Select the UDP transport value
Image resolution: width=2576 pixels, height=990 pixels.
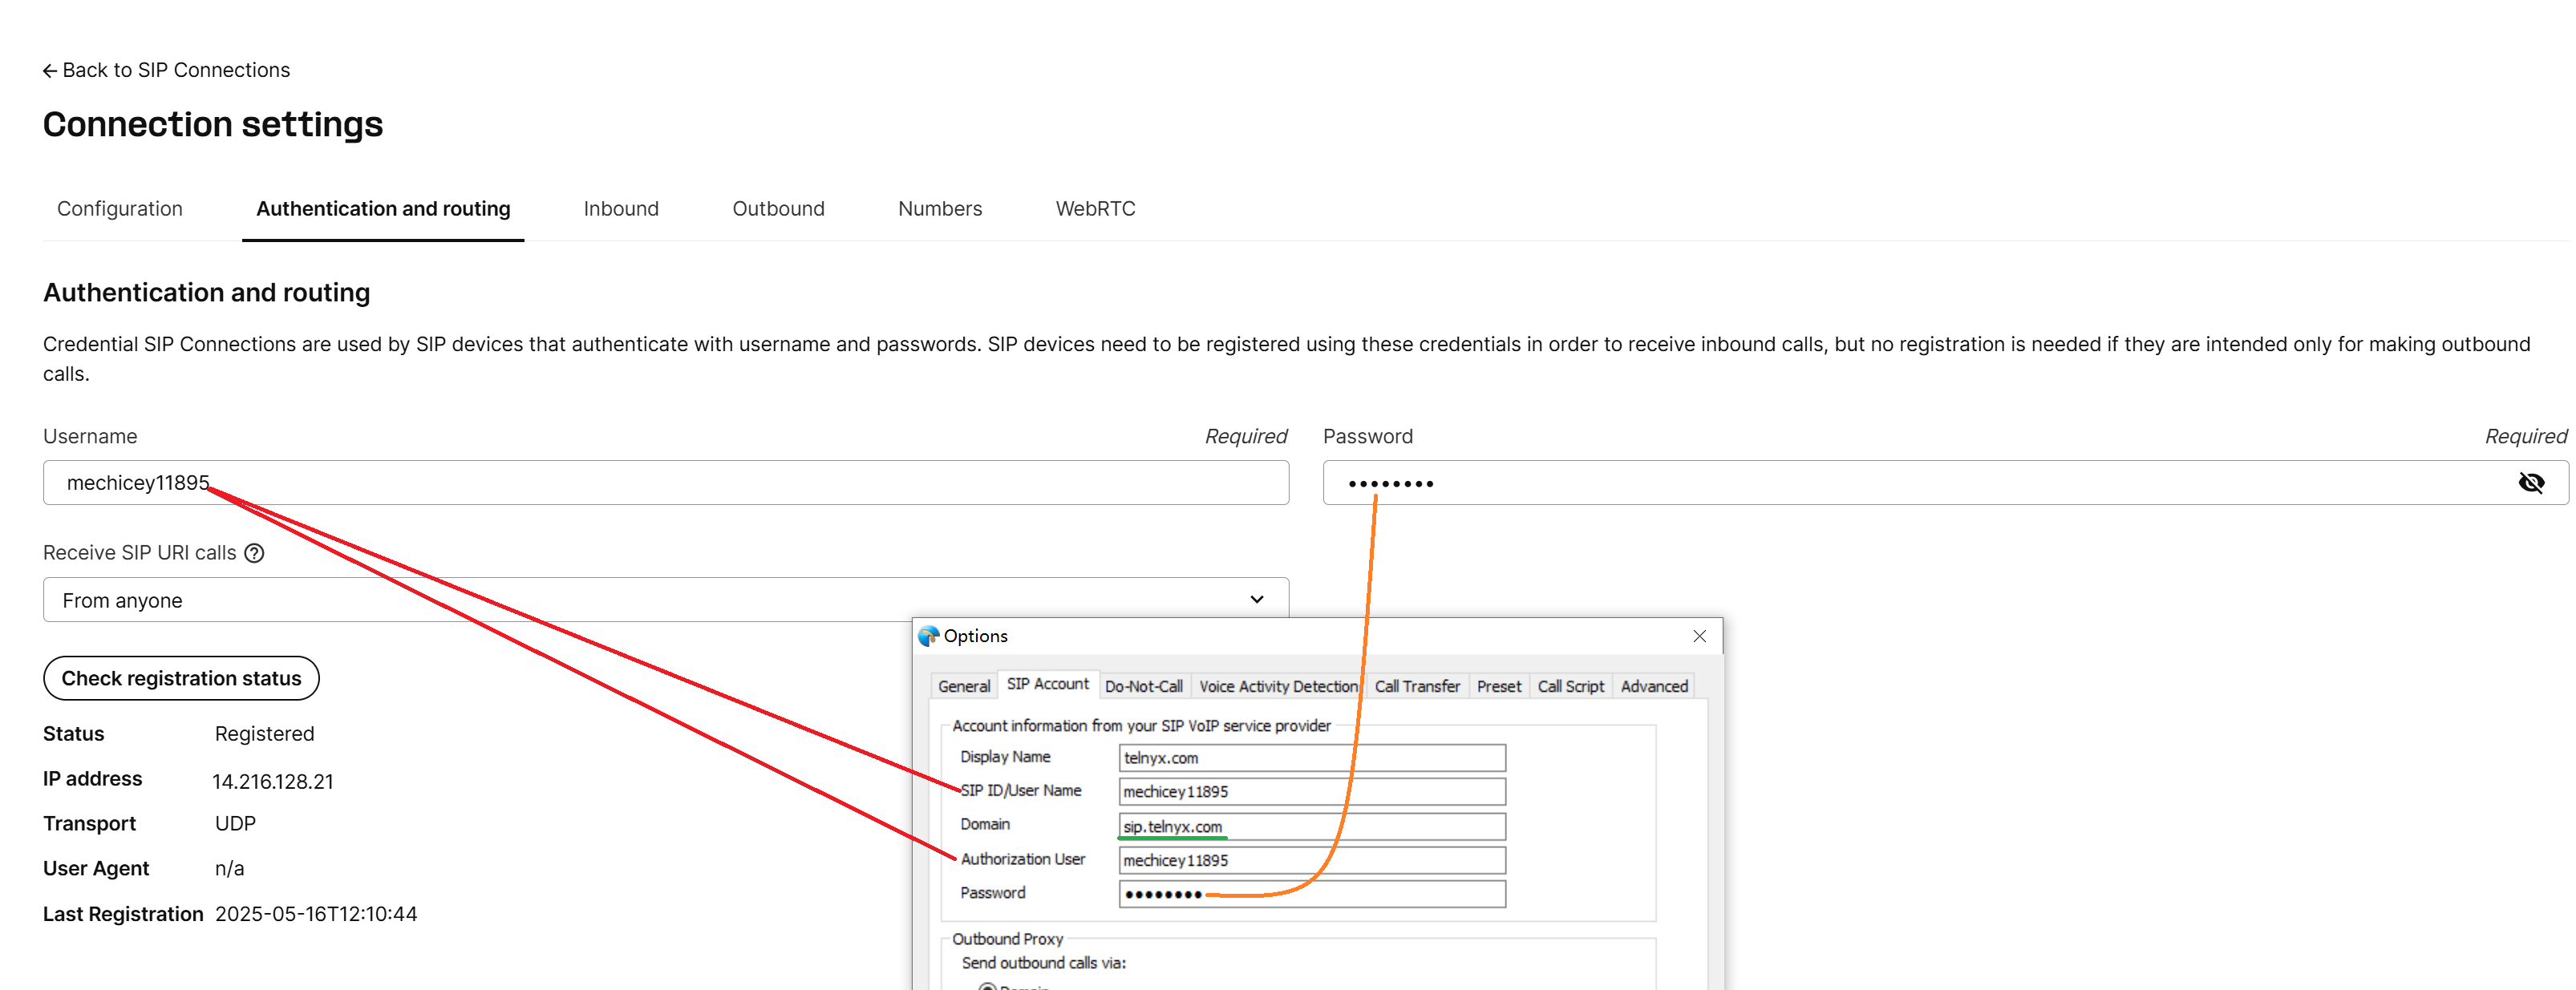(235, 824)
